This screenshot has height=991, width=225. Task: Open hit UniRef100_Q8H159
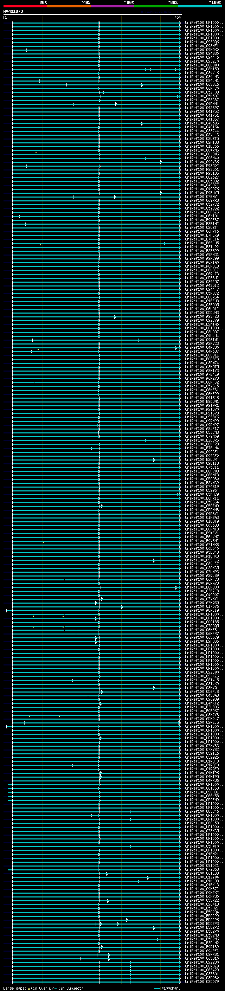click(202, 69)
